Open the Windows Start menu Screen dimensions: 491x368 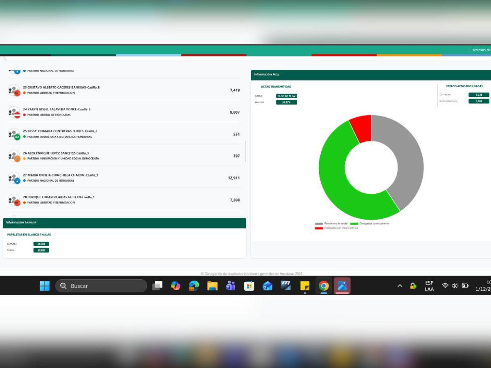pos(45,286)
